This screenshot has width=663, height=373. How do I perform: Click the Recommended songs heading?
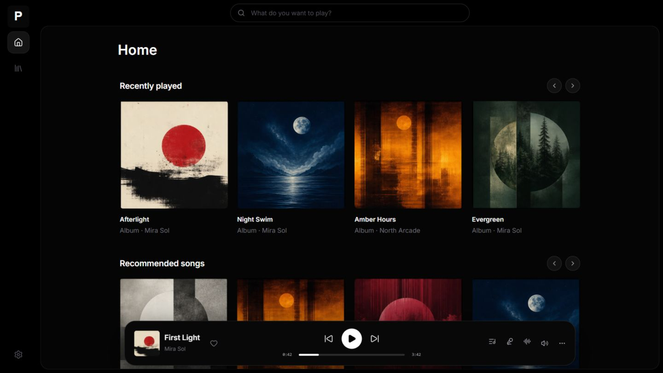pos(162,263)
